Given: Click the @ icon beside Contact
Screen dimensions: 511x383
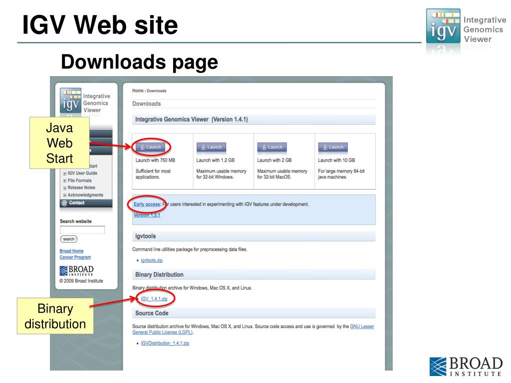Looking at the screenshot, I should click(x=64, y=203).
